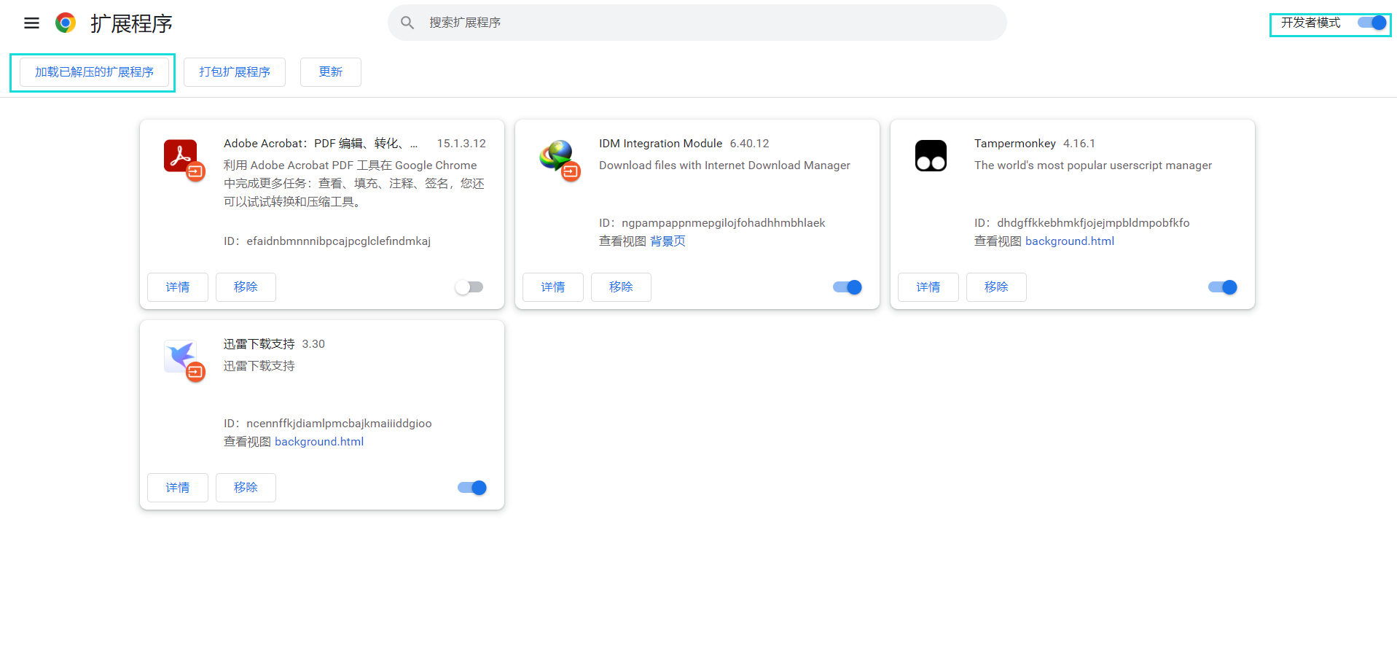Disable the IDM Integration Module toggle

point(848,287)
